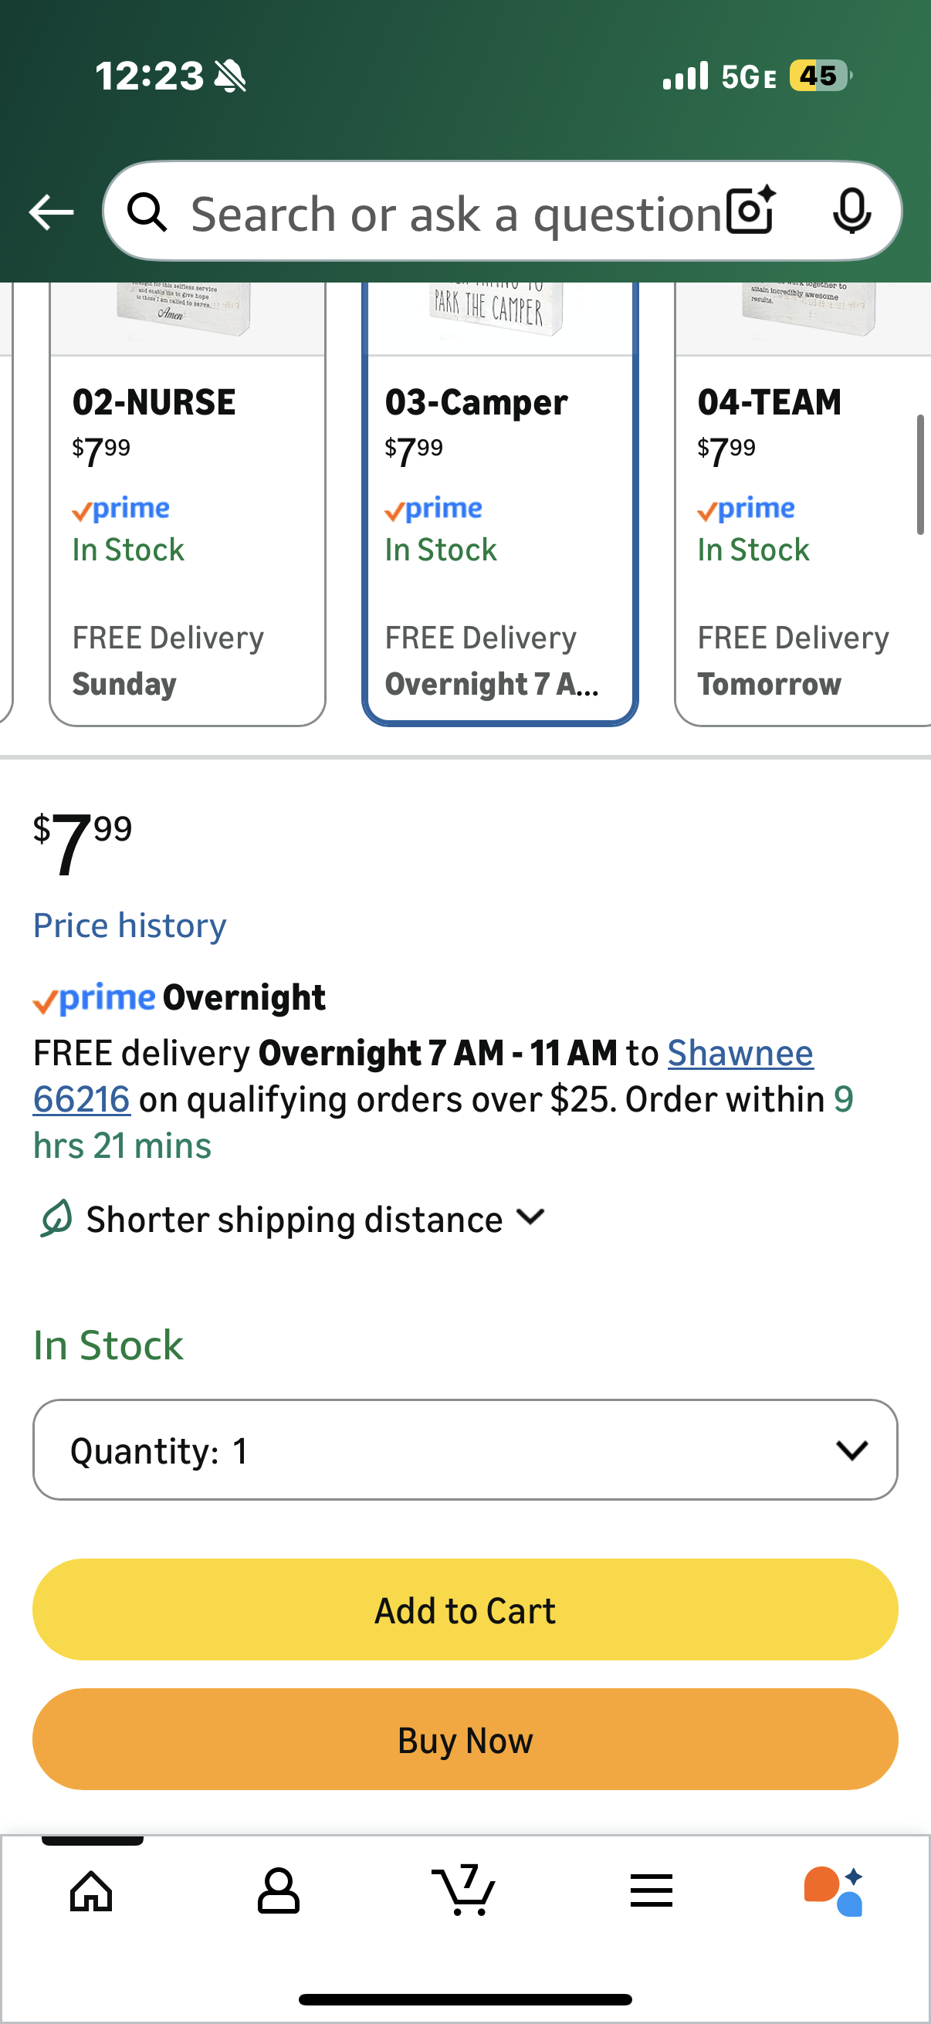
Task: Tap the microphone voice search icon
Action: pyautogui.click(x=851, y=212)
